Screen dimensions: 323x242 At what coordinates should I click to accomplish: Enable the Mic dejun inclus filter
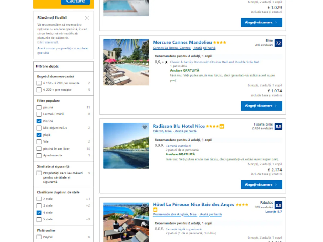[39, 128]
